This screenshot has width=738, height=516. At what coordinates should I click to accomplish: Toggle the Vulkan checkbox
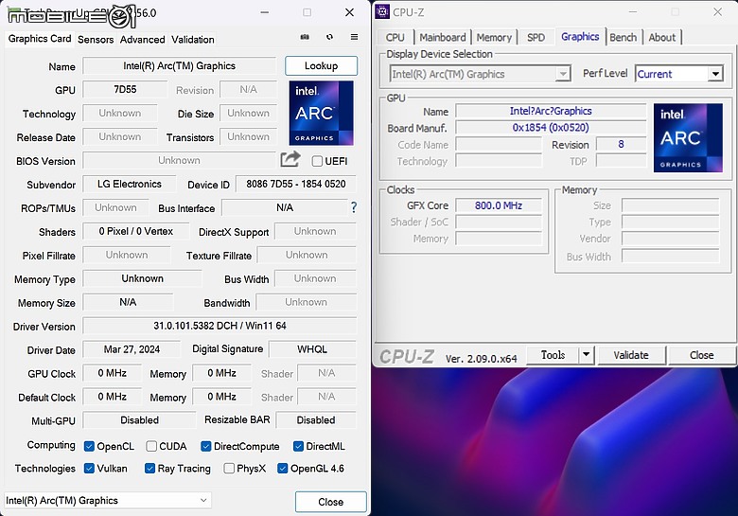(89, 469)
